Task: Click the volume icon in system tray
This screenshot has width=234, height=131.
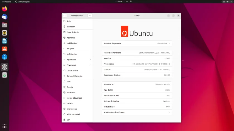Action: 227,1
